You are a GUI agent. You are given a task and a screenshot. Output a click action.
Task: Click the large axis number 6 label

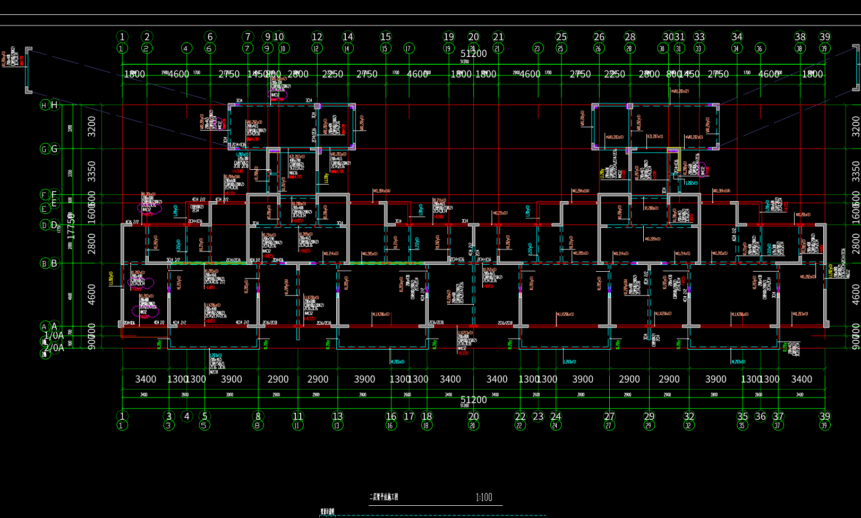210,37
